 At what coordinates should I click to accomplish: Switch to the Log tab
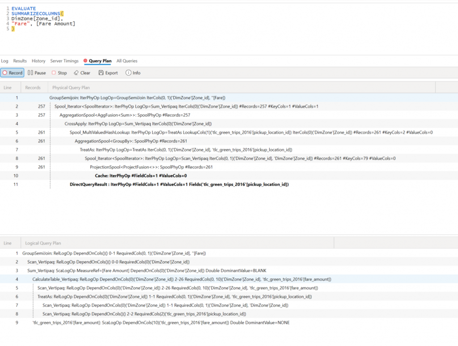coord(4,61)
